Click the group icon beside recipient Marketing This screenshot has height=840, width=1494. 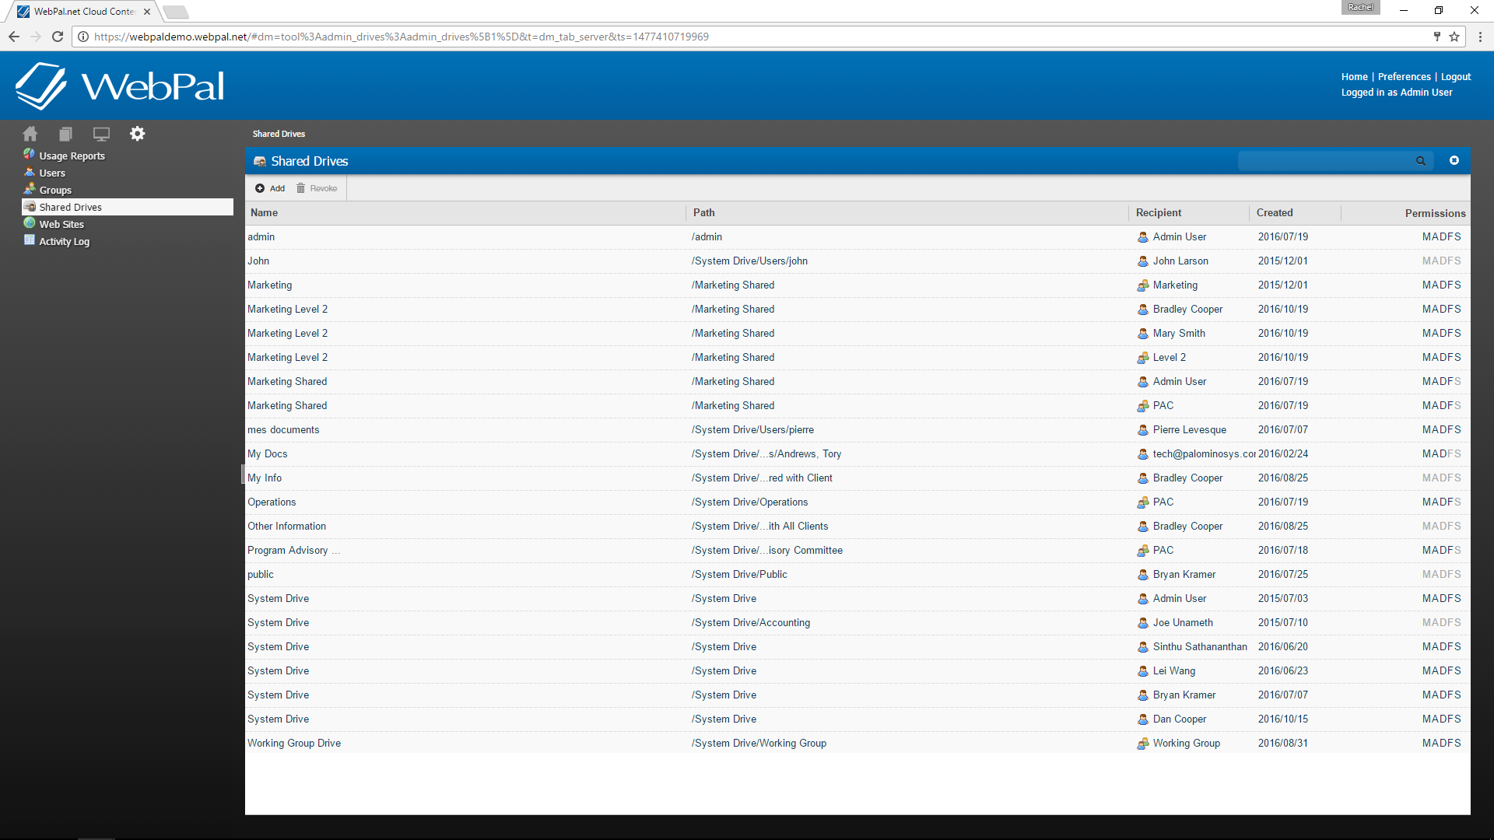point(1143,285)
